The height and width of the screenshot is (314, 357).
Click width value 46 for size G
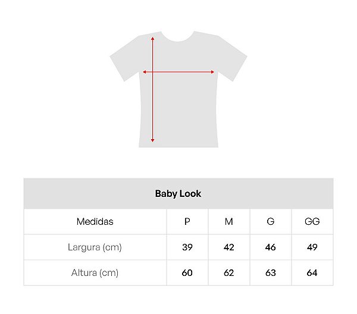click(271, 247)
